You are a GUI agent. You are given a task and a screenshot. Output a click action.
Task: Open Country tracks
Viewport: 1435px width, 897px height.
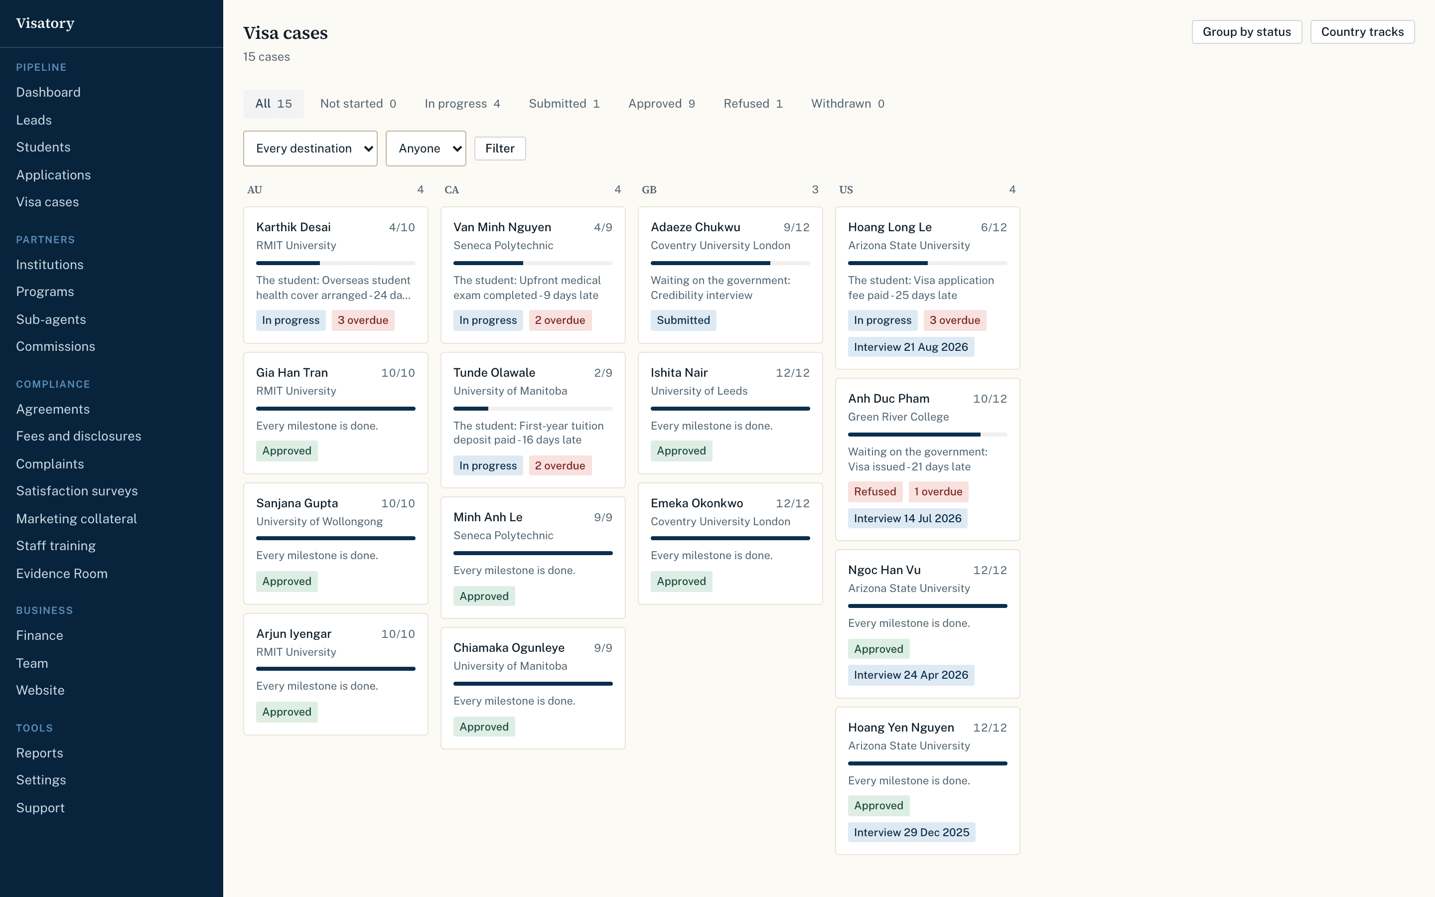coord(1362,32)
